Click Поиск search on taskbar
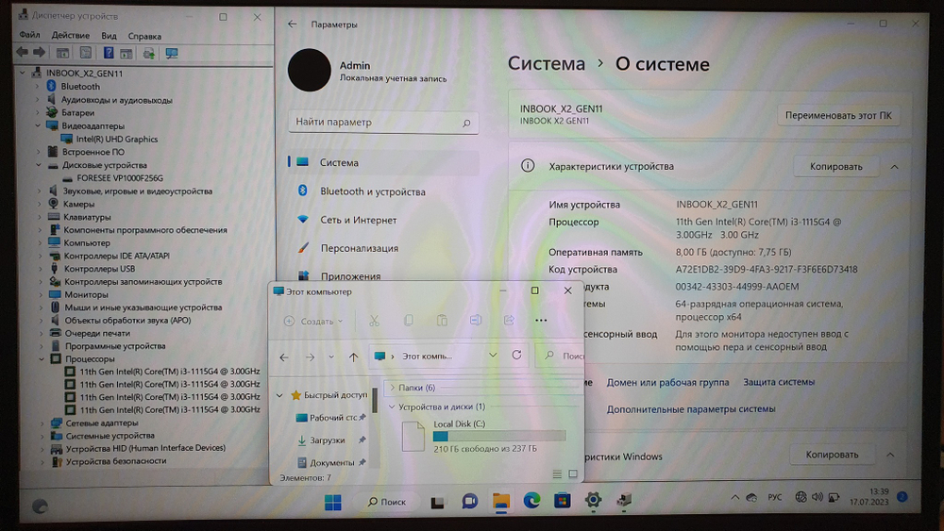This screenshot has width=944, height=531. (x=386, y=502)
